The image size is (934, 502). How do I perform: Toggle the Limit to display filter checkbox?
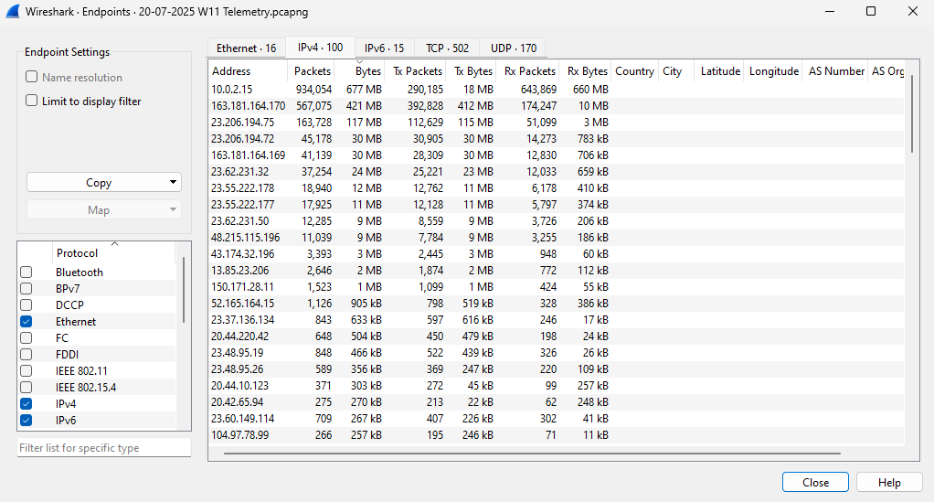pos(32,101)
